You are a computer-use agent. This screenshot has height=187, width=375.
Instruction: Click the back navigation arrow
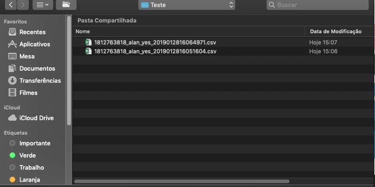click(11, 5)
